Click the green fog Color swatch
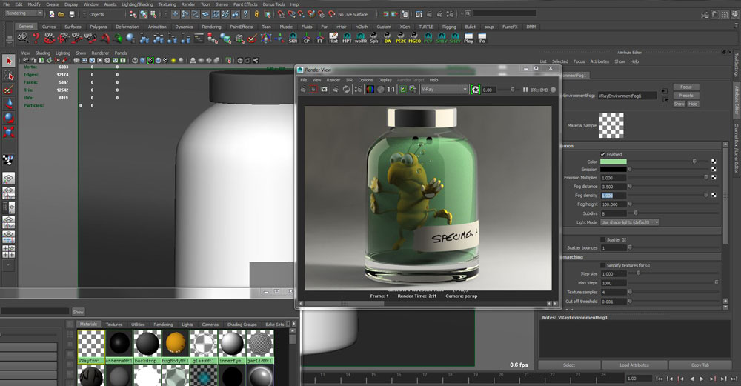 pyautogui.click(x=613, y=162)
